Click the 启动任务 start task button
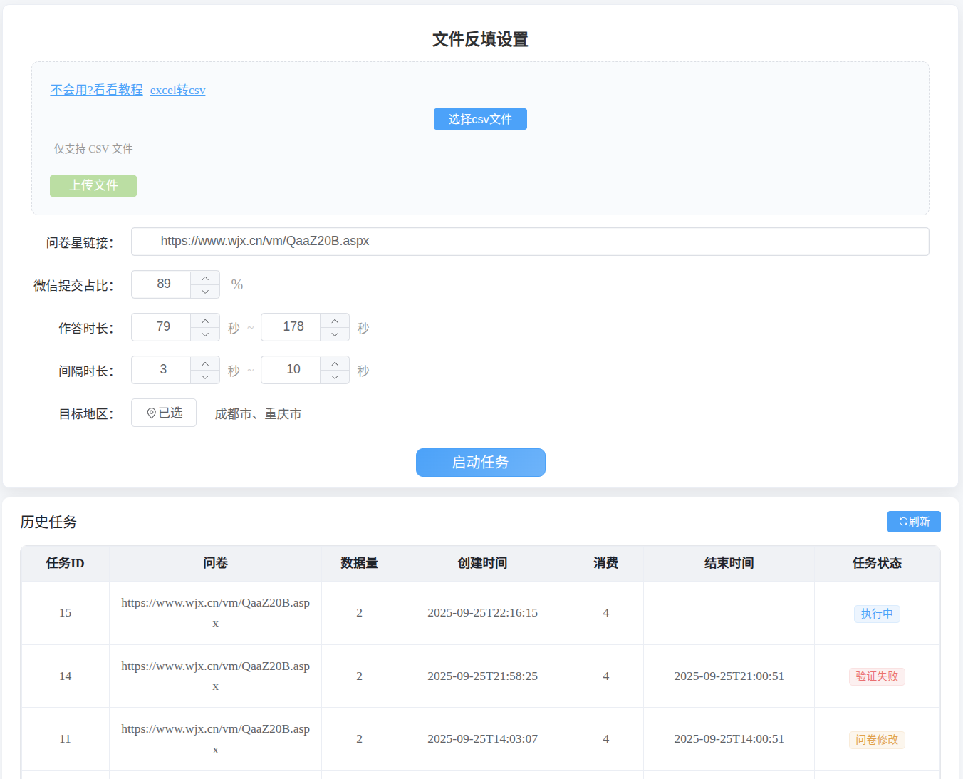This screenshot has width=963, height=779. (480, 463)
